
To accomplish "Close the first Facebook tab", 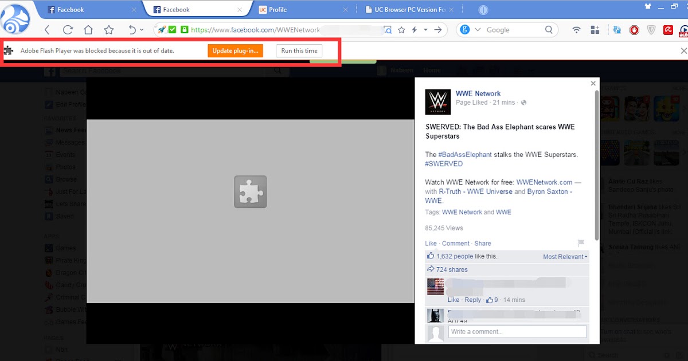I will (134, 10).
